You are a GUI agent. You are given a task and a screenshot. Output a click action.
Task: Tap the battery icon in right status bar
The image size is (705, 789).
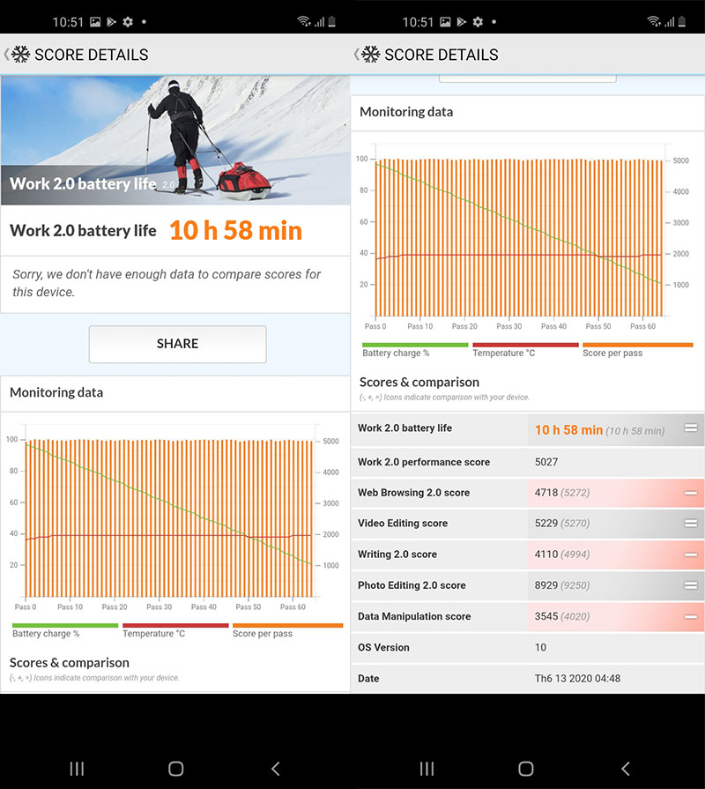click(682, 21)
